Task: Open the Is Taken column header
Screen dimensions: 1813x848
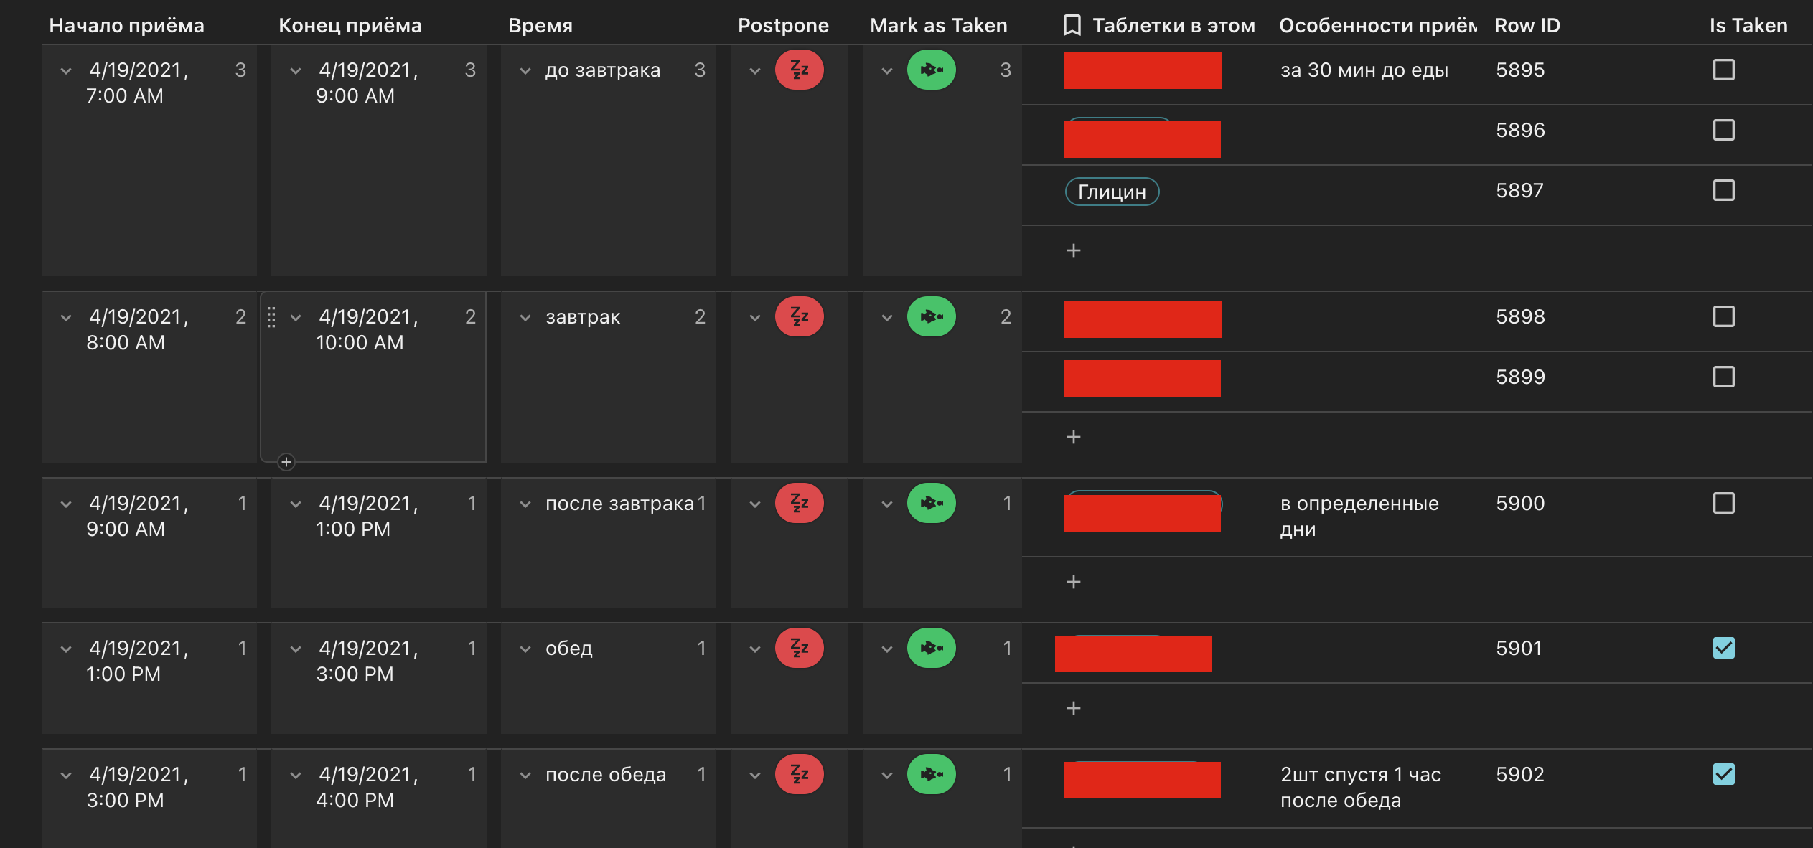Action: click(x=1748, y=25)
